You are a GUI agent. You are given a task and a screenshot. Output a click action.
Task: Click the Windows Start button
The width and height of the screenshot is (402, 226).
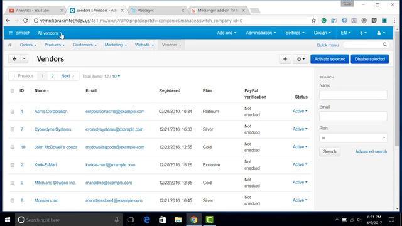pyautogui.click(x=8, y=220)
